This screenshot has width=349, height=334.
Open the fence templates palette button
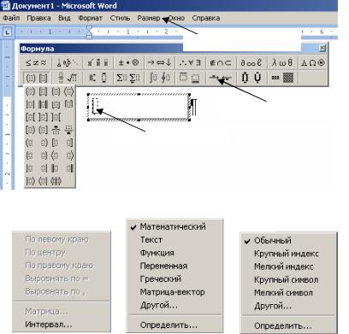(x=36, y=78)
